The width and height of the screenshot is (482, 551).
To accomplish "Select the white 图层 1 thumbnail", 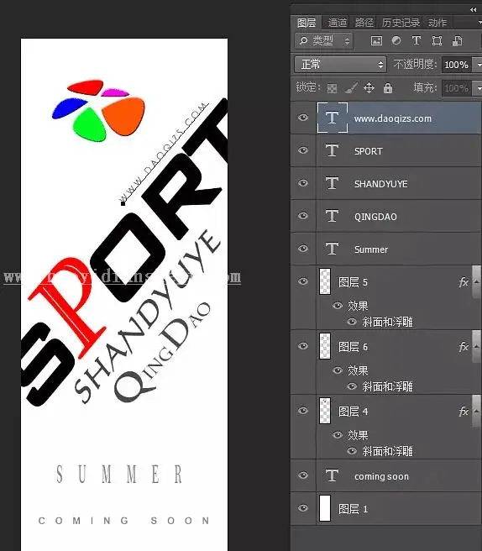I will point(325,508).
